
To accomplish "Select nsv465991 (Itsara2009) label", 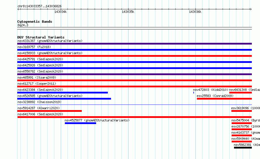I will pos(37,77).
